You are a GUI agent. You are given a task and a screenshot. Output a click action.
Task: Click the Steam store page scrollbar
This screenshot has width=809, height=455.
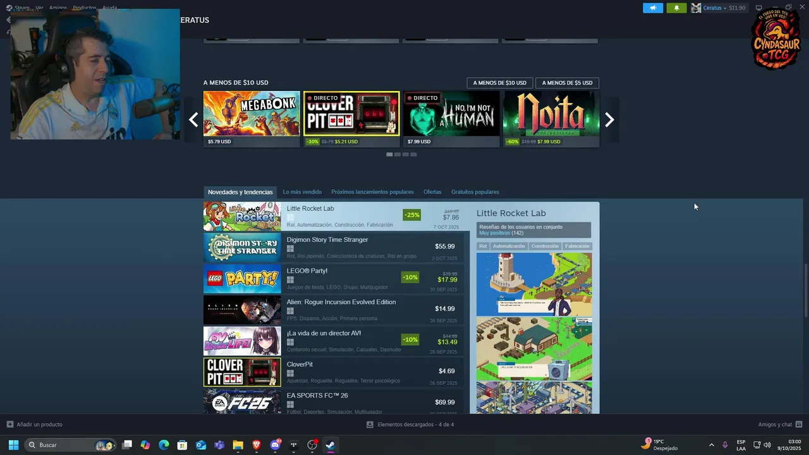tap(805, 291)
